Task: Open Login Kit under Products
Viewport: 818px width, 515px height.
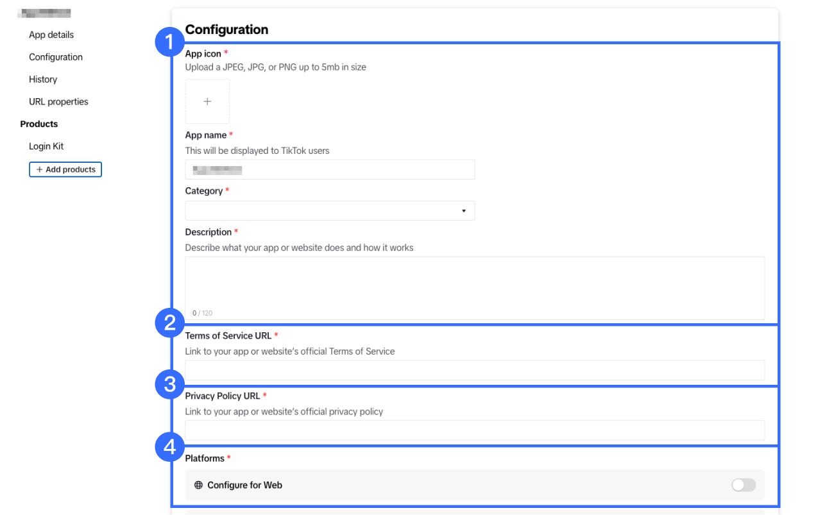Action: coord(46,146)
